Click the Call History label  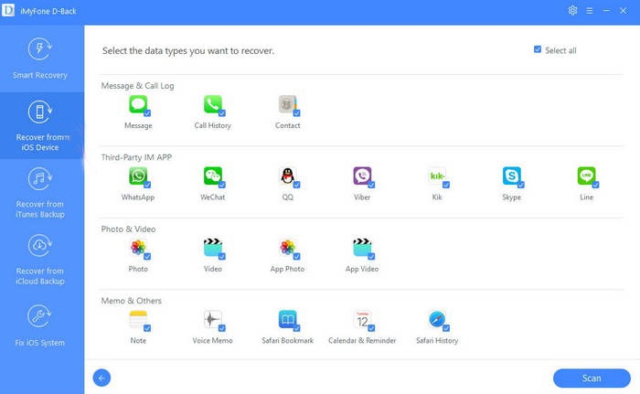coord(213,125)
